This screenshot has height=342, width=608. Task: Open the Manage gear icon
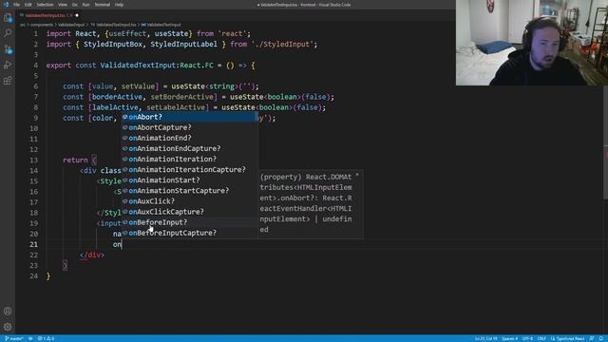pyautogui.click(x=8, y=327)
